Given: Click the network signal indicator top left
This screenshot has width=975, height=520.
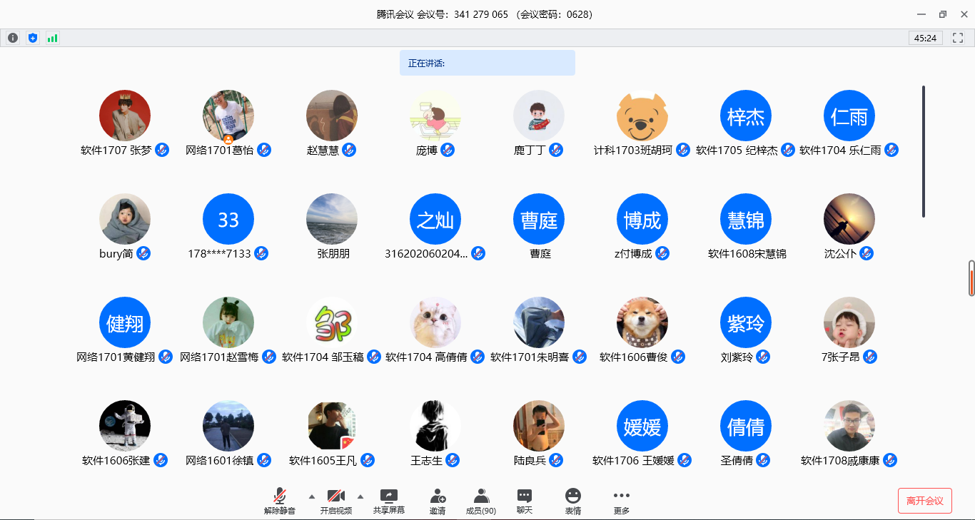Looking at the screenshot, I should (x=51, y=37).
